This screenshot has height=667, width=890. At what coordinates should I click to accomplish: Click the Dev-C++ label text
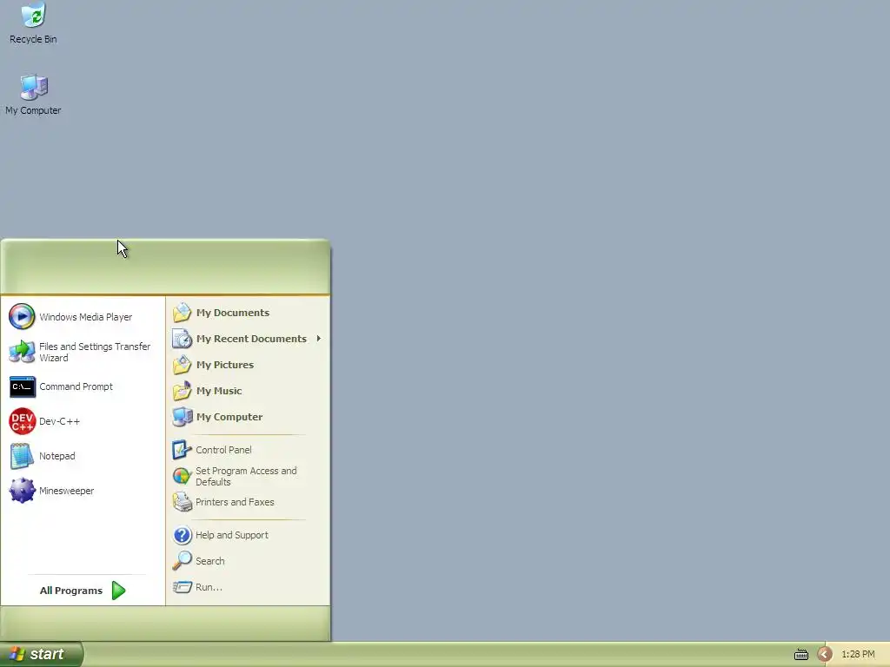60,421
